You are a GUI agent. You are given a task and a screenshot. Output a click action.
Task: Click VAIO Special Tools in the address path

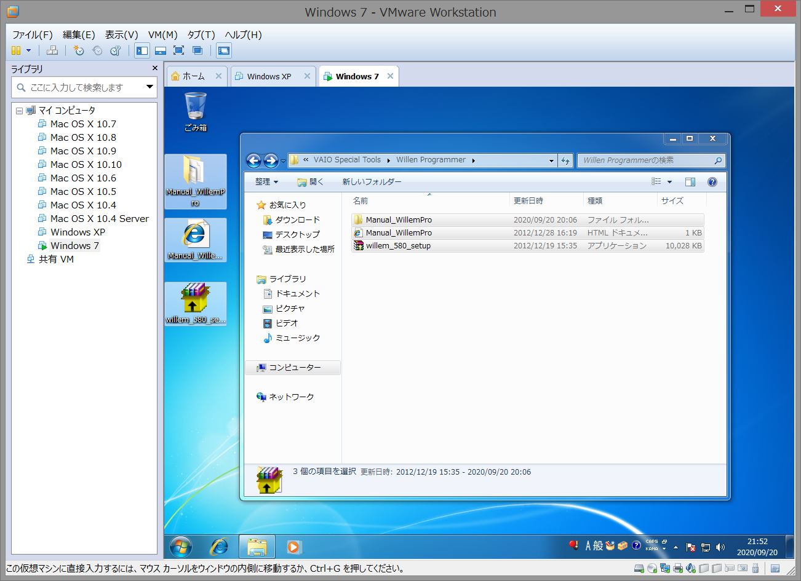point(347,160)
